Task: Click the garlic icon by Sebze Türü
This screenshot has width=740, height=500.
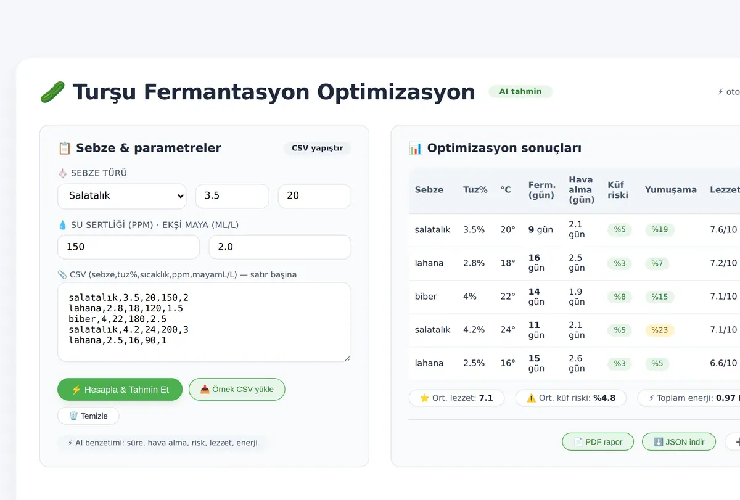Action: click(x=62, y=173)
